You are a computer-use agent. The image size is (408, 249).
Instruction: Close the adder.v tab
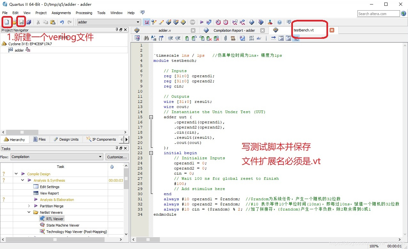click(x=193, y=30)
